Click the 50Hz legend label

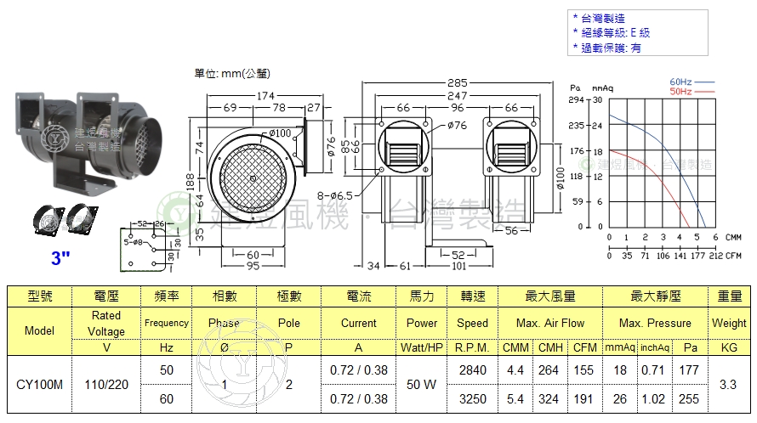(x=680, y=91)
